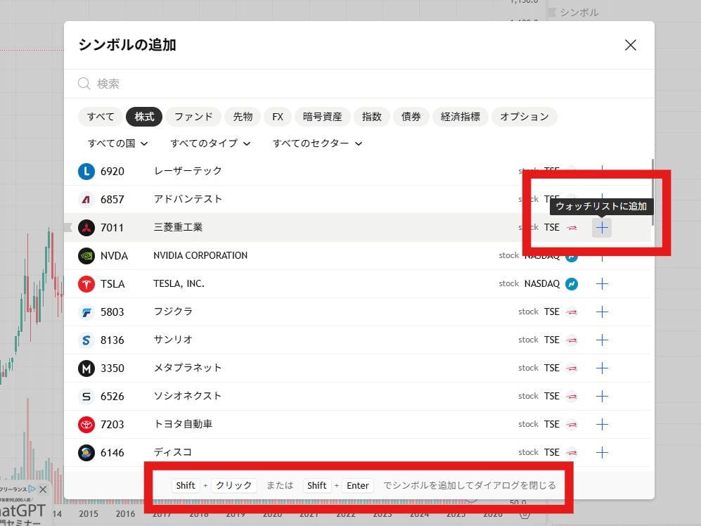Select the FX category tab
This screenshot has height=526, width=701.
tap(278, 117)
